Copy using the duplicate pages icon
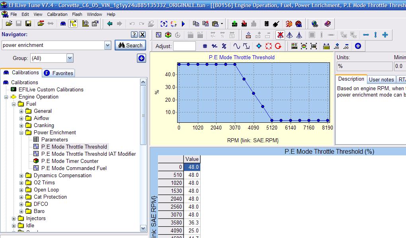 pos(196,24)
